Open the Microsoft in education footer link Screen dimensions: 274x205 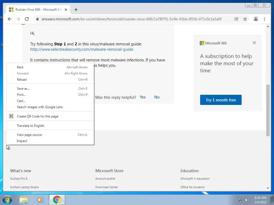[195, 179]
